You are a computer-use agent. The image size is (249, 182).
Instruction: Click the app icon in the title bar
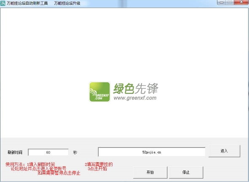[3, 3]
